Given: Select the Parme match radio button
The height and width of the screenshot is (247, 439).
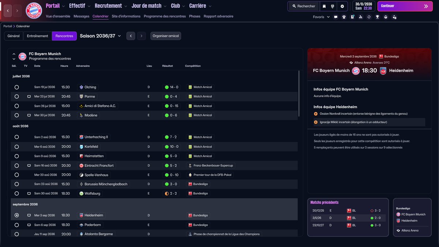Looking at the screenshot, I should click(16, 97).
